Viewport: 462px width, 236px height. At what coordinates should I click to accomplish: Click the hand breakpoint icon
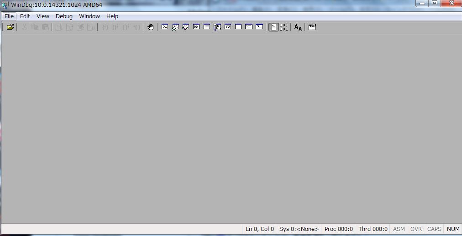pyautogui.click(x=151, y=27)
